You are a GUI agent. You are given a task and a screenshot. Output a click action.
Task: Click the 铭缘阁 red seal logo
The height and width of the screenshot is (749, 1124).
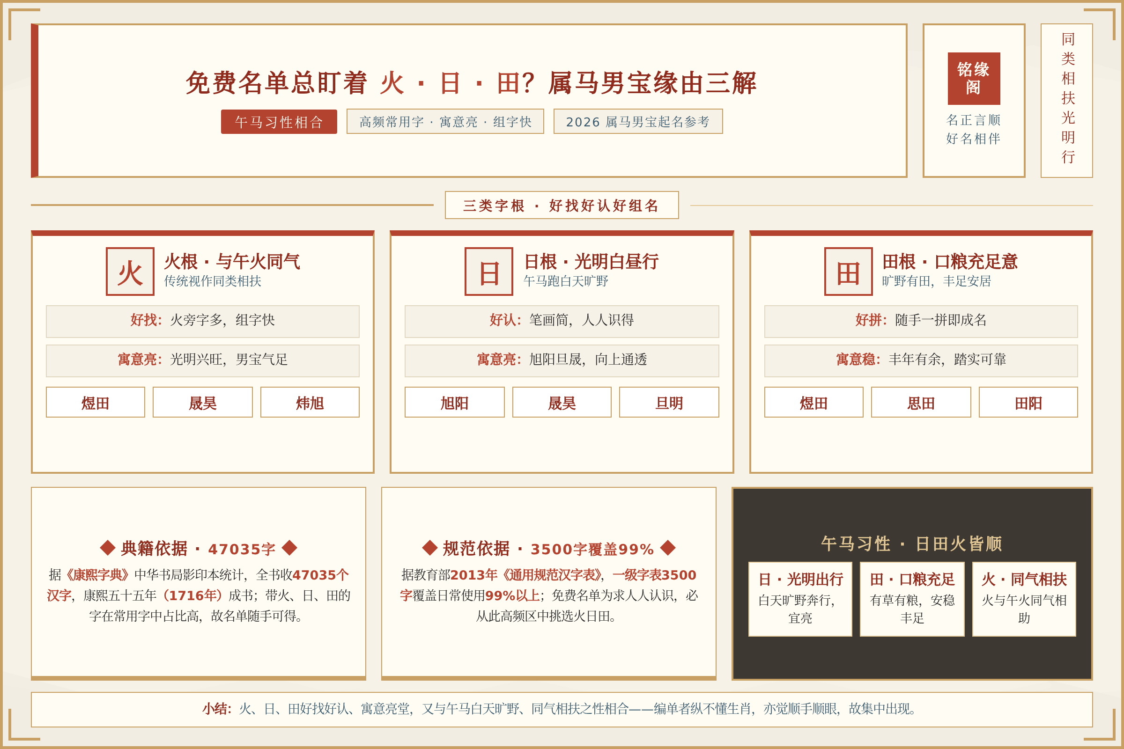974,78
